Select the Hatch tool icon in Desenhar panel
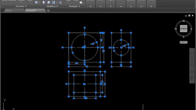Screen dimensions: 196x110 [x=36, y=2]
